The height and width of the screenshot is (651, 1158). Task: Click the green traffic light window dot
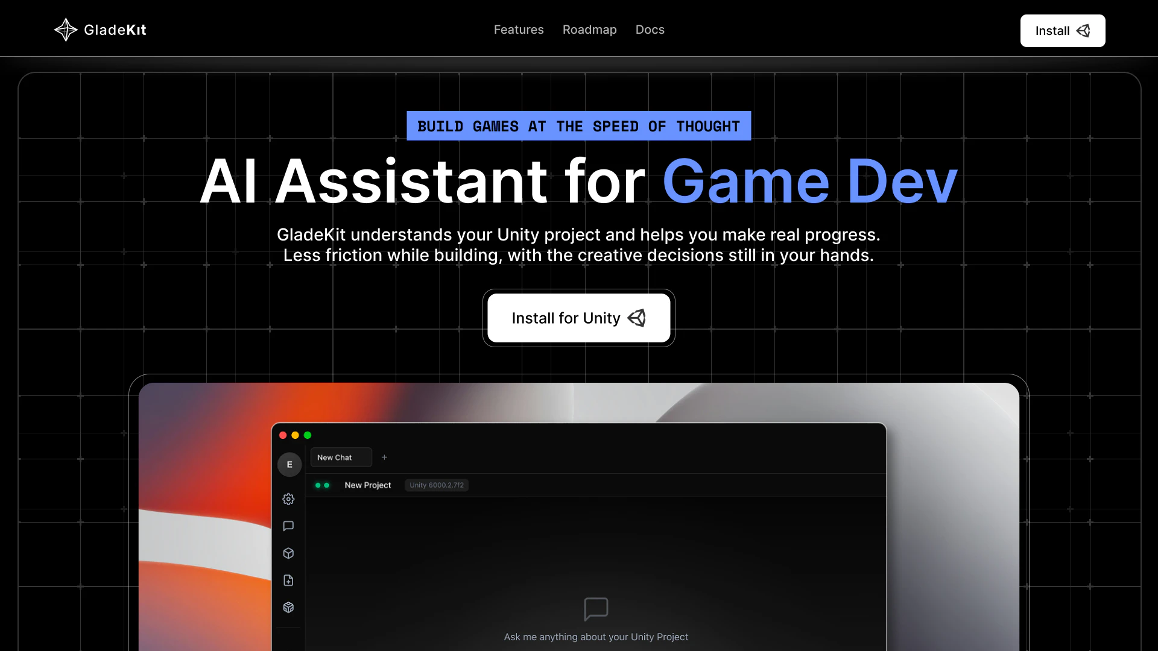(308, 435)
